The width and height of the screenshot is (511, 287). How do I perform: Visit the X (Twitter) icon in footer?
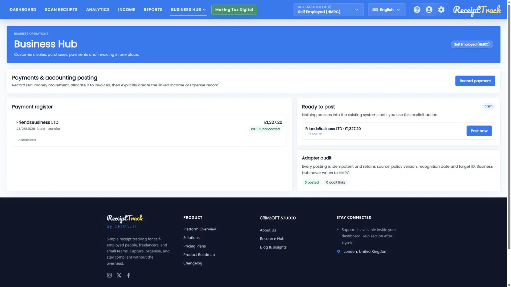(x=119, y=275)
